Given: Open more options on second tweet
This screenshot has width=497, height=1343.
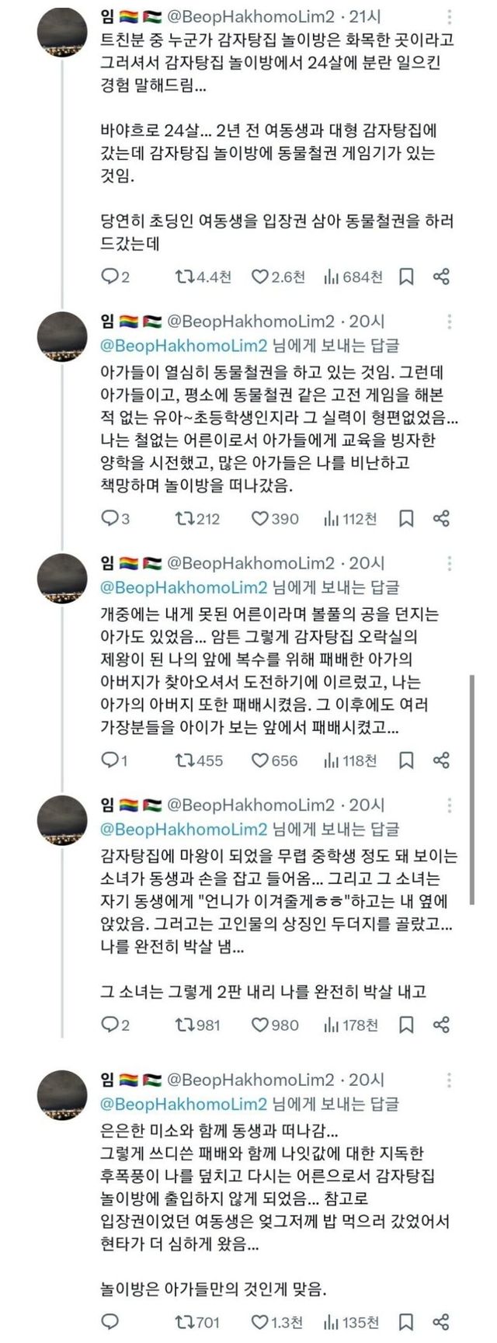Looking at the screenshot, I should coord(450,322).
